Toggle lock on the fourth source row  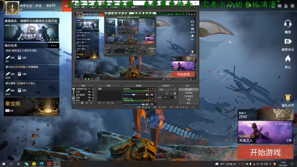point(93,98)
